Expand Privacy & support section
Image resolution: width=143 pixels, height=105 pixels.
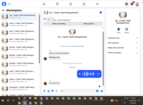tap(123, 53)
